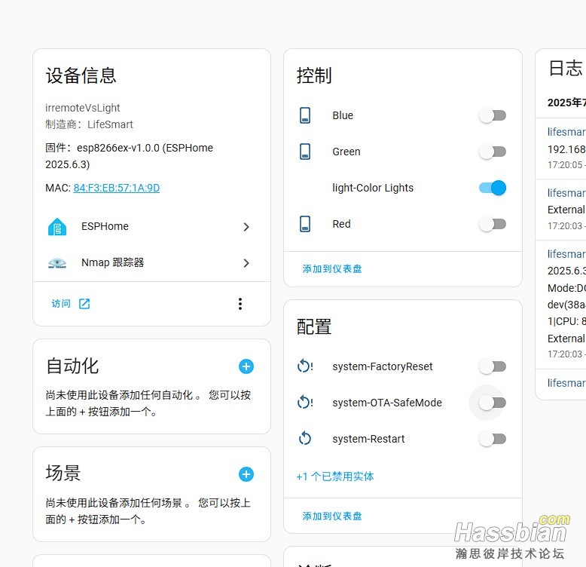
Task: Open the three-dot device menu
Action: (240, 304)
